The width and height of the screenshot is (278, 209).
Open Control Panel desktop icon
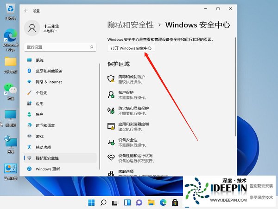pos(11,172)
